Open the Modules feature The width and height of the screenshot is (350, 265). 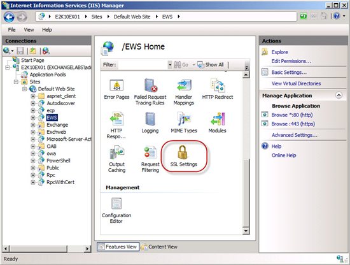pos(217,123)
